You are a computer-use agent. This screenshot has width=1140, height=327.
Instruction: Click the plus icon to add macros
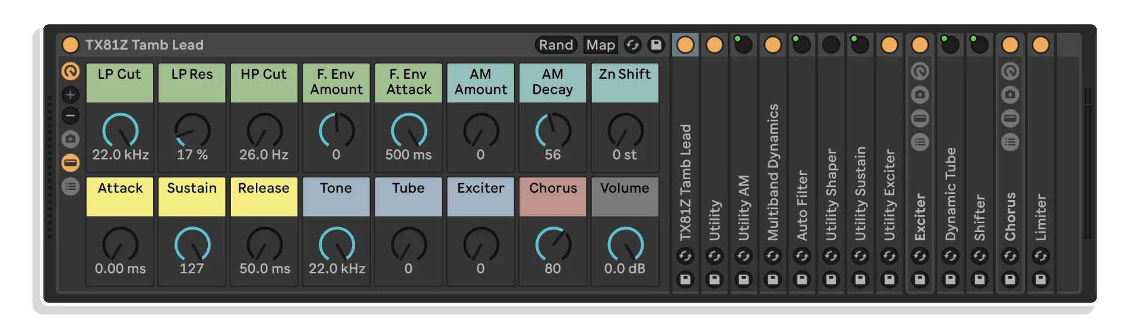pyautogui.click(x=70, y=94)
